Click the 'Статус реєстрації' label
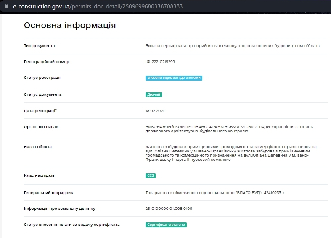The height and width of the screenshot is (238, 331). click(x=42, y=78)
